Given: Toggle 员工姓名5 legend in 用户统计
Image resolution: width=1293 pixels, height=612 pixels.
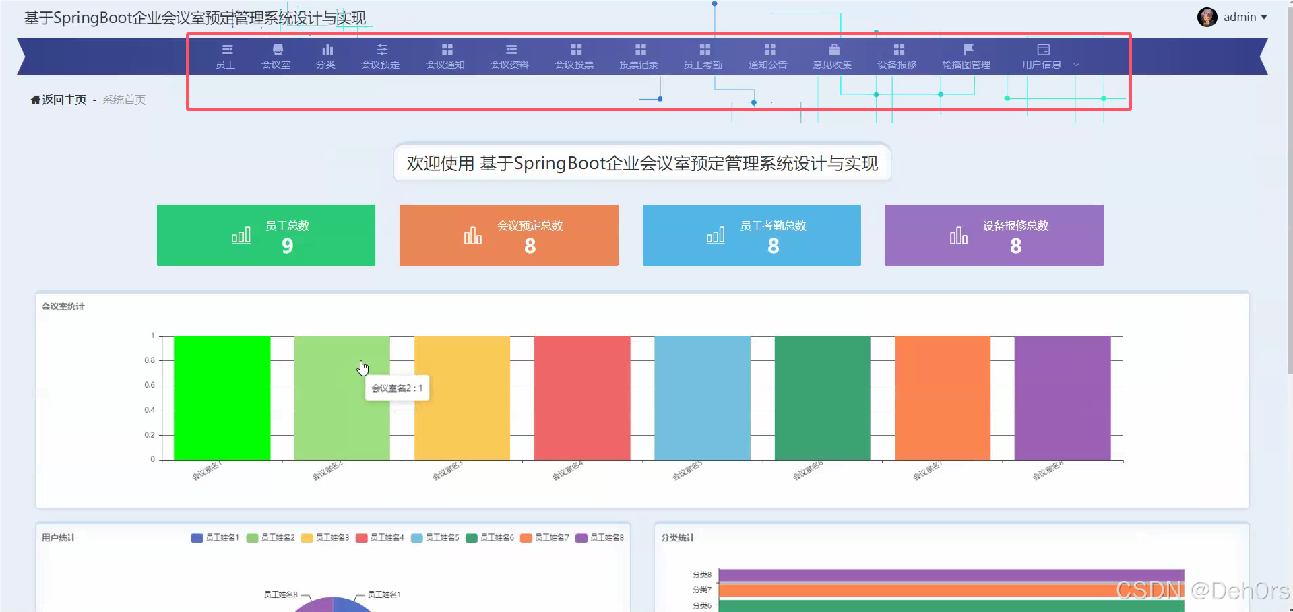Looking at the screenshot, I should [435, 537].
